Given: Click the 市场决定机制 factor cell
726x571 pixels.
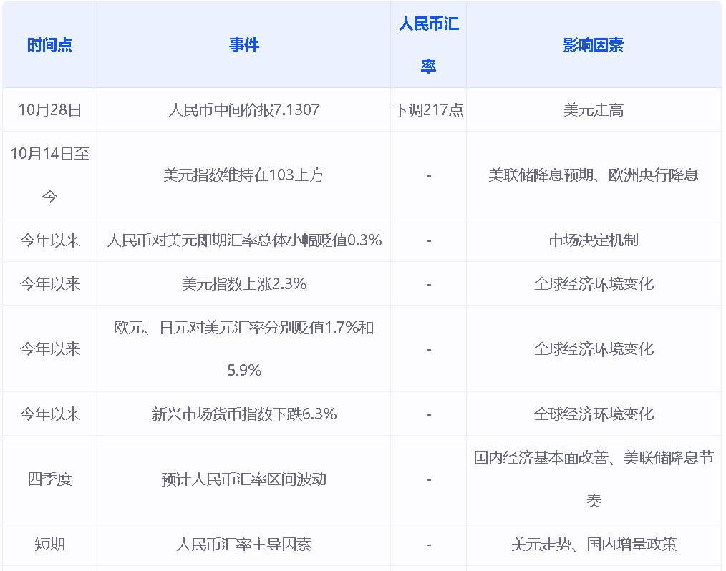Looking at the screenshot, I should (x=593, y=240).
